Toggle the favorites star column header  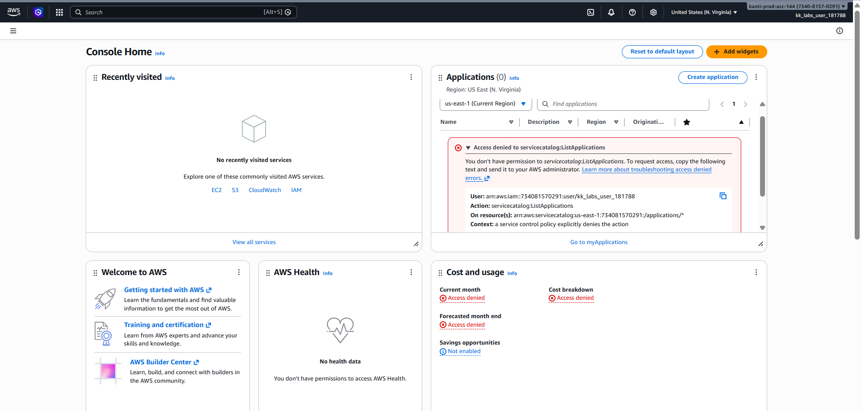pyautogui.click(x=686, y=122)
